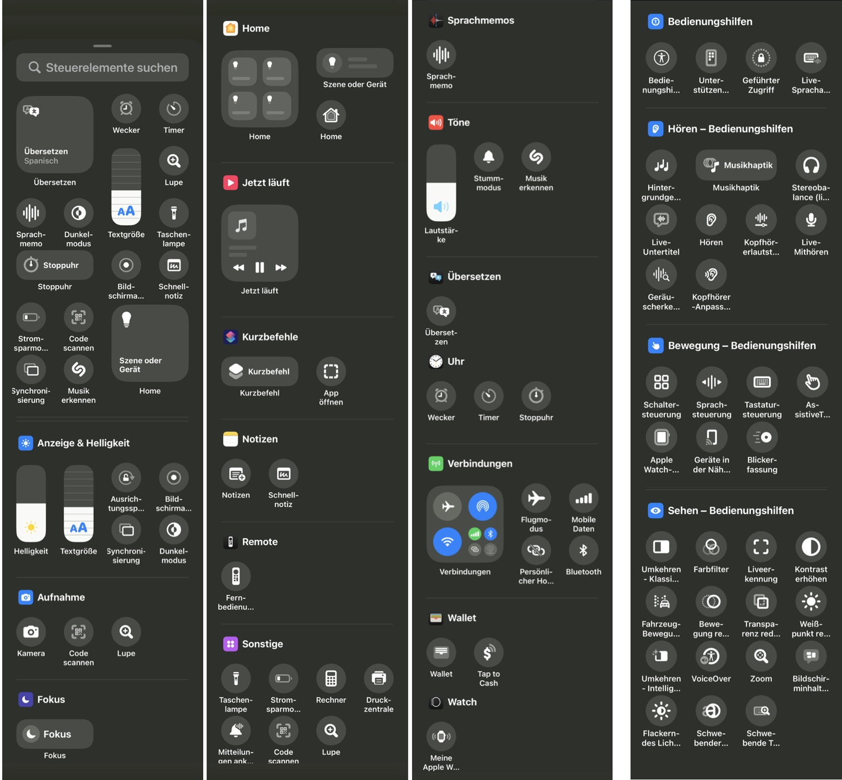Tap the Tastatursteuerung control
842x780 pixels.
(x=761, y=382)
